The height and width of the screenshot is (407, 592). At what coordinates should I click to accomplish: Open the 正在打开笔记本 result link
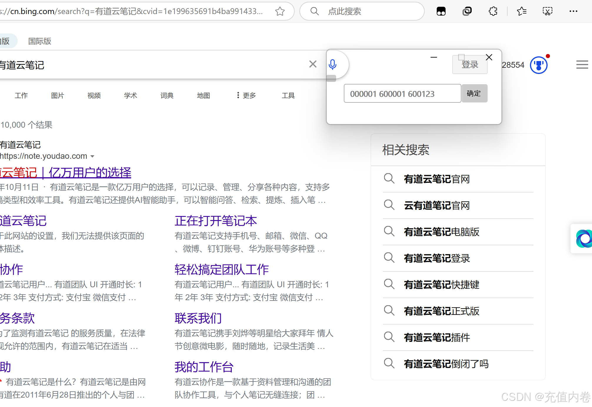point(216,221)
